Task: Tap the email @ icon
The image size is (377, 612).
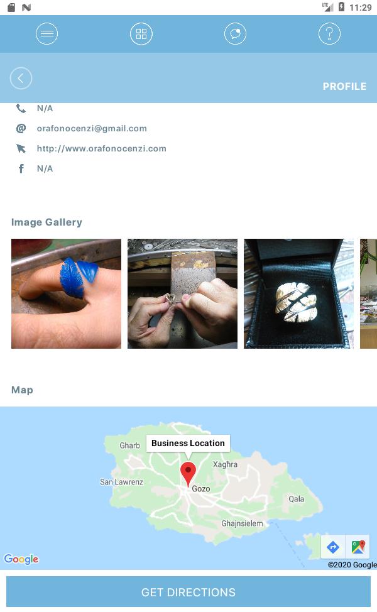Action: click(x=21, y=128)
